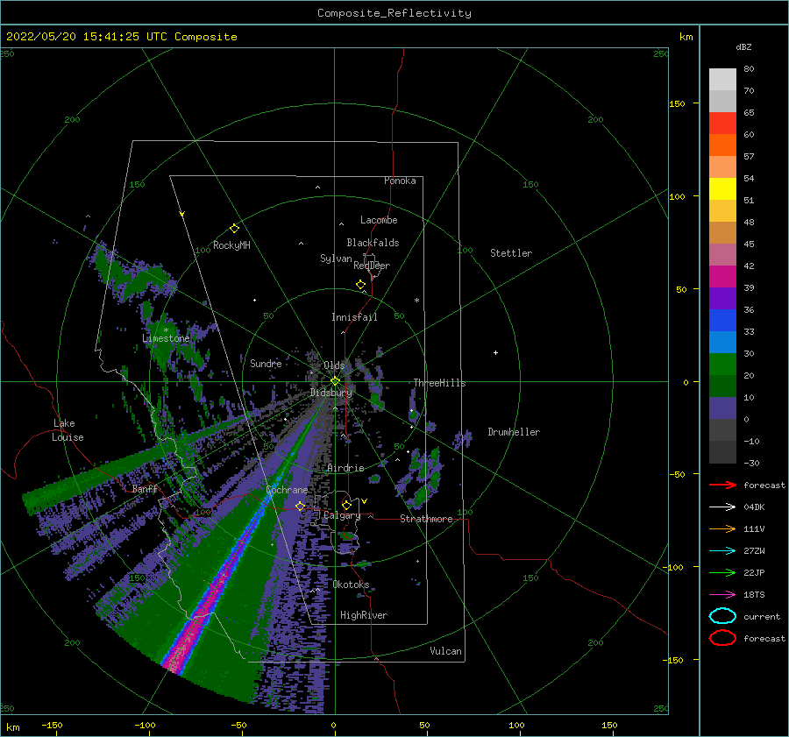The width and height of the screenshot is (789, 737).
Task: Click the Airdrie label
Action: tap(345, 468)
